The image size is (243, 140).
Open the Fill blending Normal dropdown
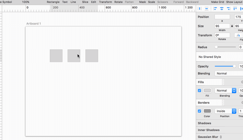pyautogui.click(x=225, y=91)
